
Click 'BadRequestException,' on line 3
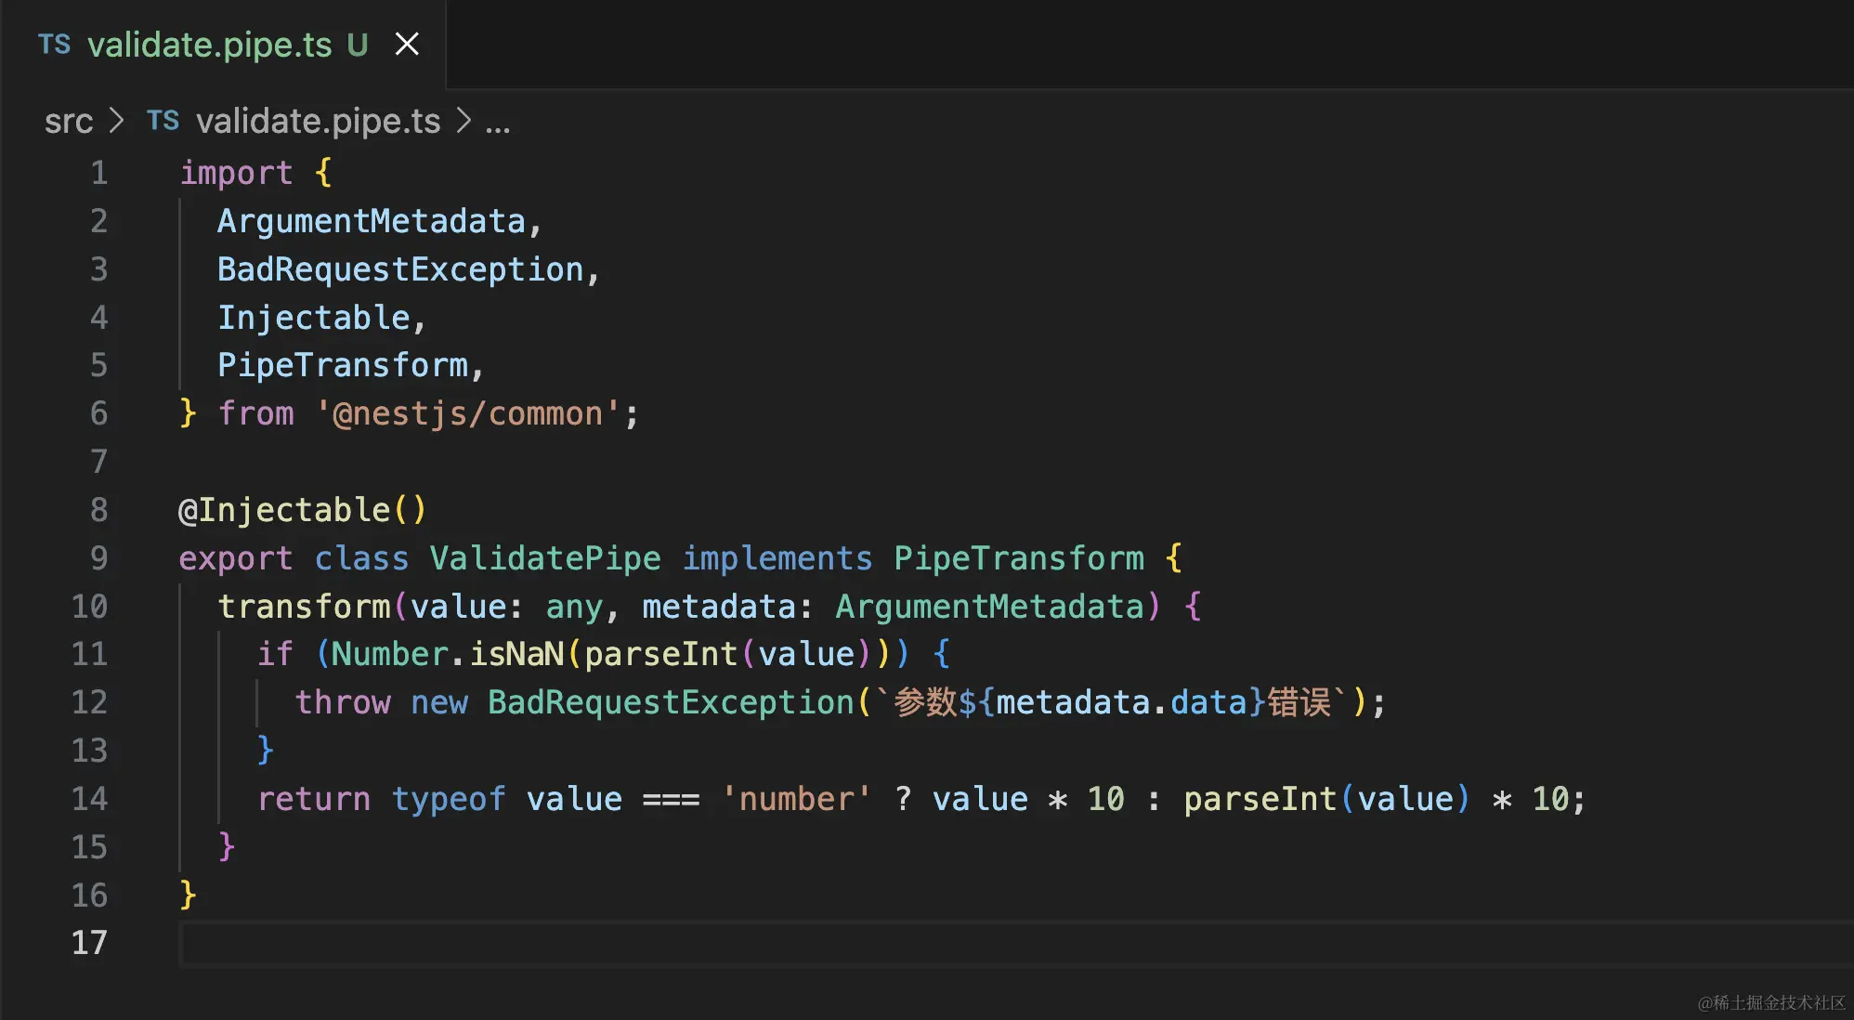click(409, 269)
